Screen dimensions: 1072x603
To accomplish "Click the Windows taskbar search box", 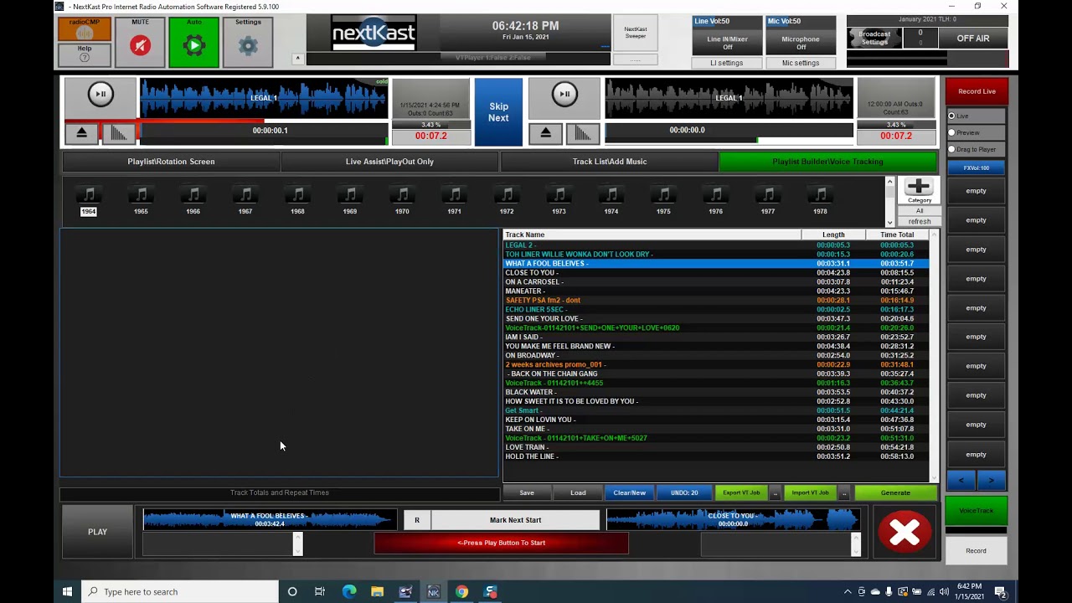I will [180, 592].
